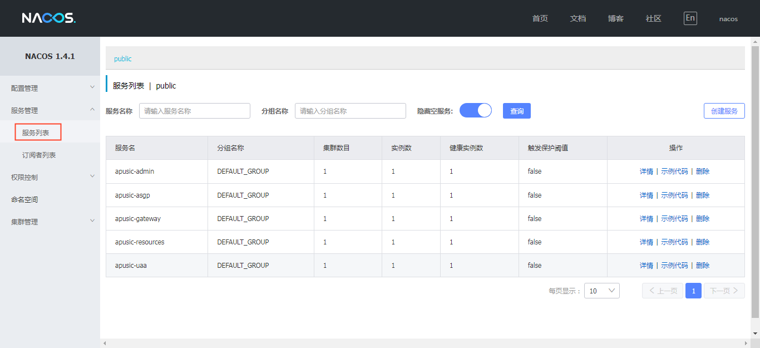The height and width of the screenshot is (348, 760).
Task: Click 删除 for apusic-asgp
Action: click(703, 195)
